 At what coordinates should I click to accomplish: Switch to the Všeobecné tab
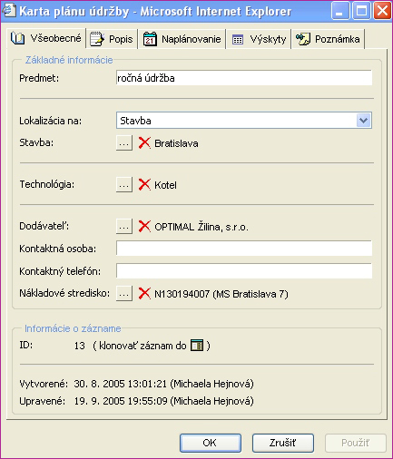coord(46,38)
